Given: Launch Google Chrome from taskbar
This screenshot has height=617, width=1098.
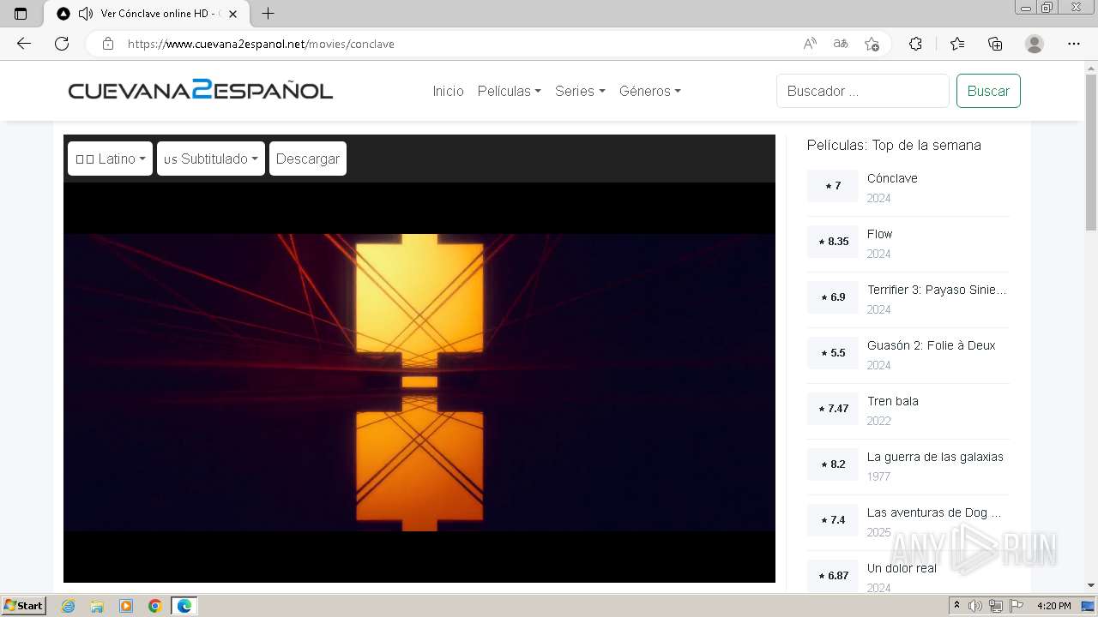Looking at the screenshot, I should 155,606.
